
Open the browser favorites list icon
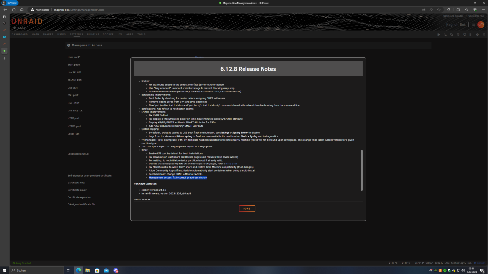467,10
